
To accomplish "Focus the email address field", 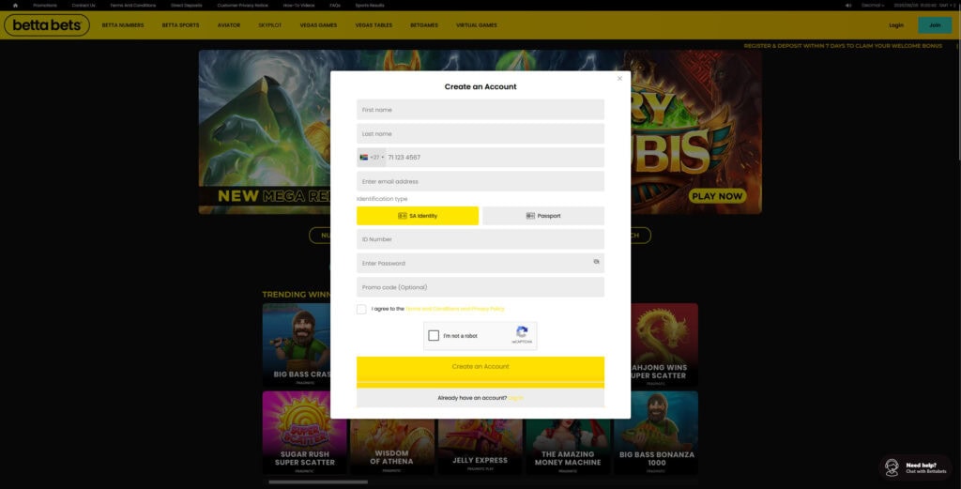I will click(x=480, y=181).
